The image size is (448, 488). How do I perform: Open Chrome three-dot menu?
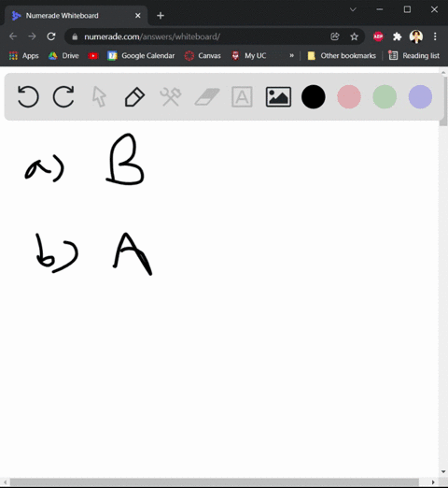tap(435, 36)
